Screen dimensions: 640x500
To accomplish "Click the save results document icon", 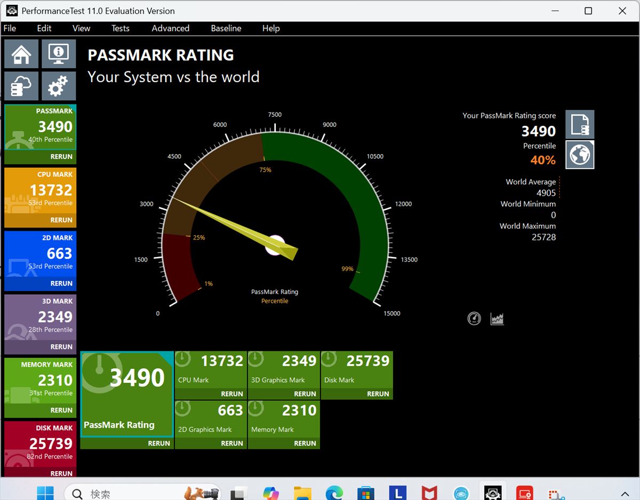I will [x=580, y=124].
